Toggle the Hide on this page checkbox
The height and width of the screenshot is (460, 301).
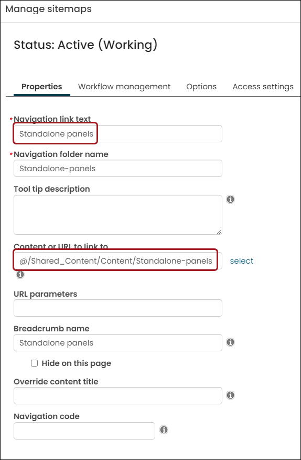[x=34, y=363]
